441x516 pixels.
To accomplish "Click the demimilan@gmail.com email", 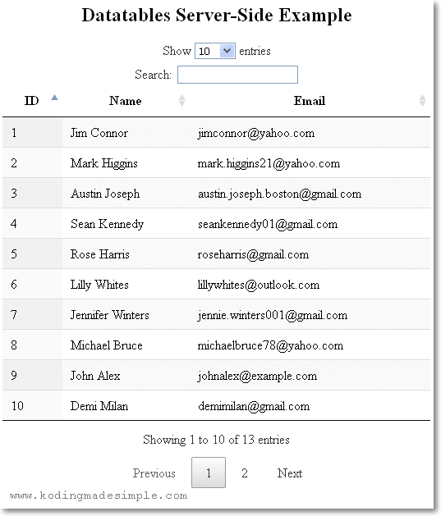I will [x=254, y=406].
